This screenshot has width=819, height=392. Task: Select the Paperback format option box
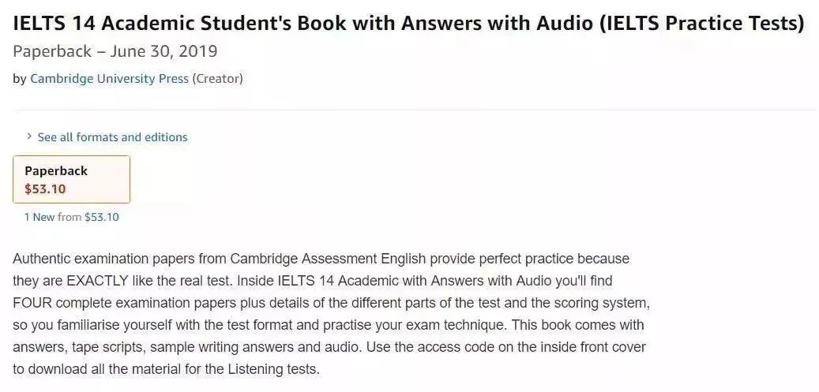click(72, 179)
